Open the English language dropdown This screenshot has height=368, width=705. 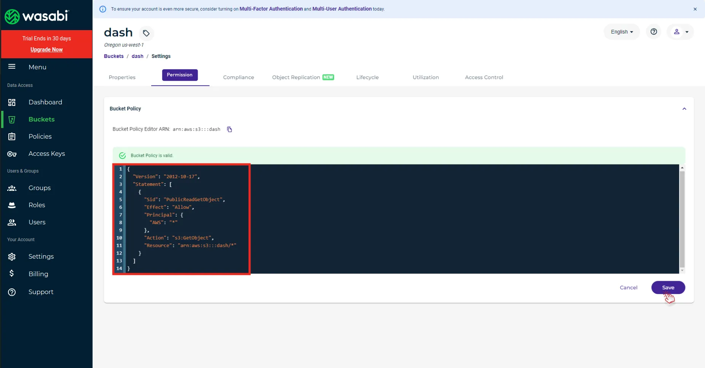tap(622, 32)
